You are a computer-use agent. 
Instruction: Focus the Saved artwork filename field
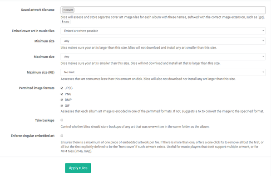(163, 10)
